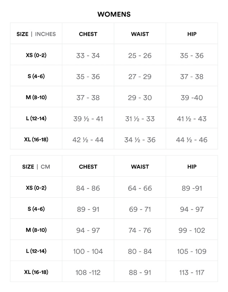Click chest value 39 ½ - 41
Screen dimensions: 228x292
(88, 118)
